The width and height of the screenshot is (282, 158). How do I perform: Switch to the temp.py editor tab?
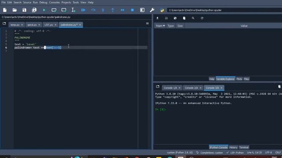pyautogui.click(x=15, y=25)
